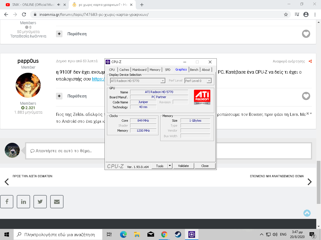Close the SNIK - ONLINE browser tab
321x240 pixels.
pos(65,5)
